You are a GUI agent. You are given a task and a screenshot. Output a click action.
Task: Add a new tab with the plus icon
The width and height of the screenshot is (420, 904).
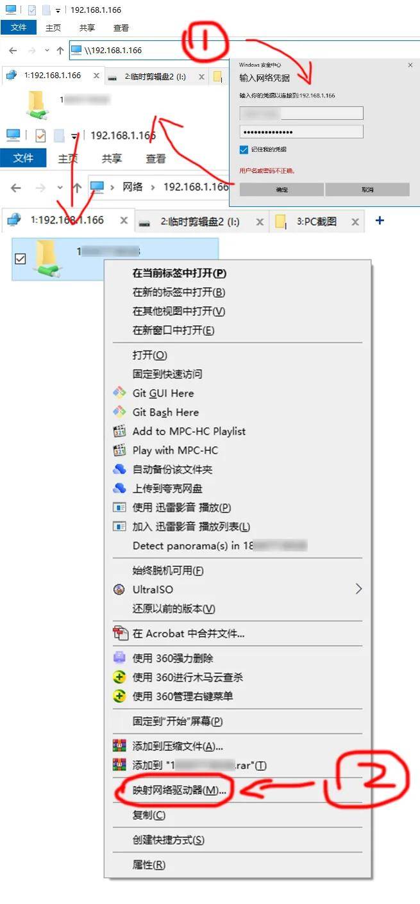380,220
